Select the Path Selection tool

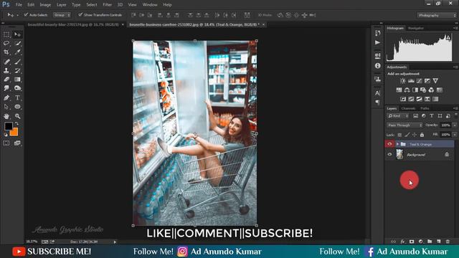tap(6, 107)
